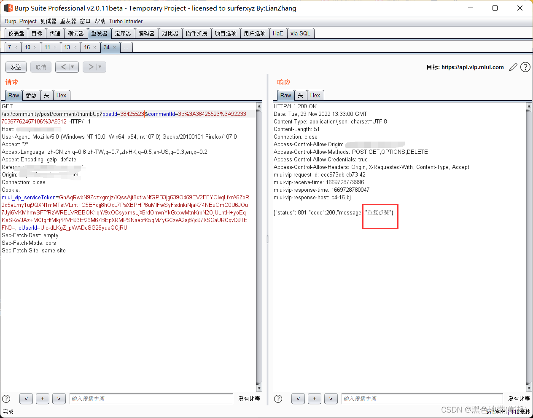Viewport: 533px width, 418px height.
Task: Switch to the xia SQL tab
Action: [300, 33]
